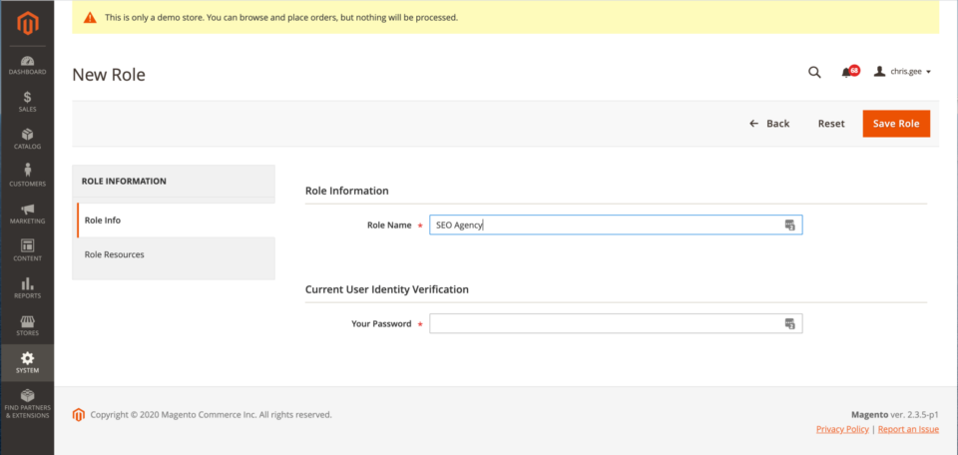Click the Copyright 2020 Magento Commerce text
958x455 pixels.
tap(211, 415)
